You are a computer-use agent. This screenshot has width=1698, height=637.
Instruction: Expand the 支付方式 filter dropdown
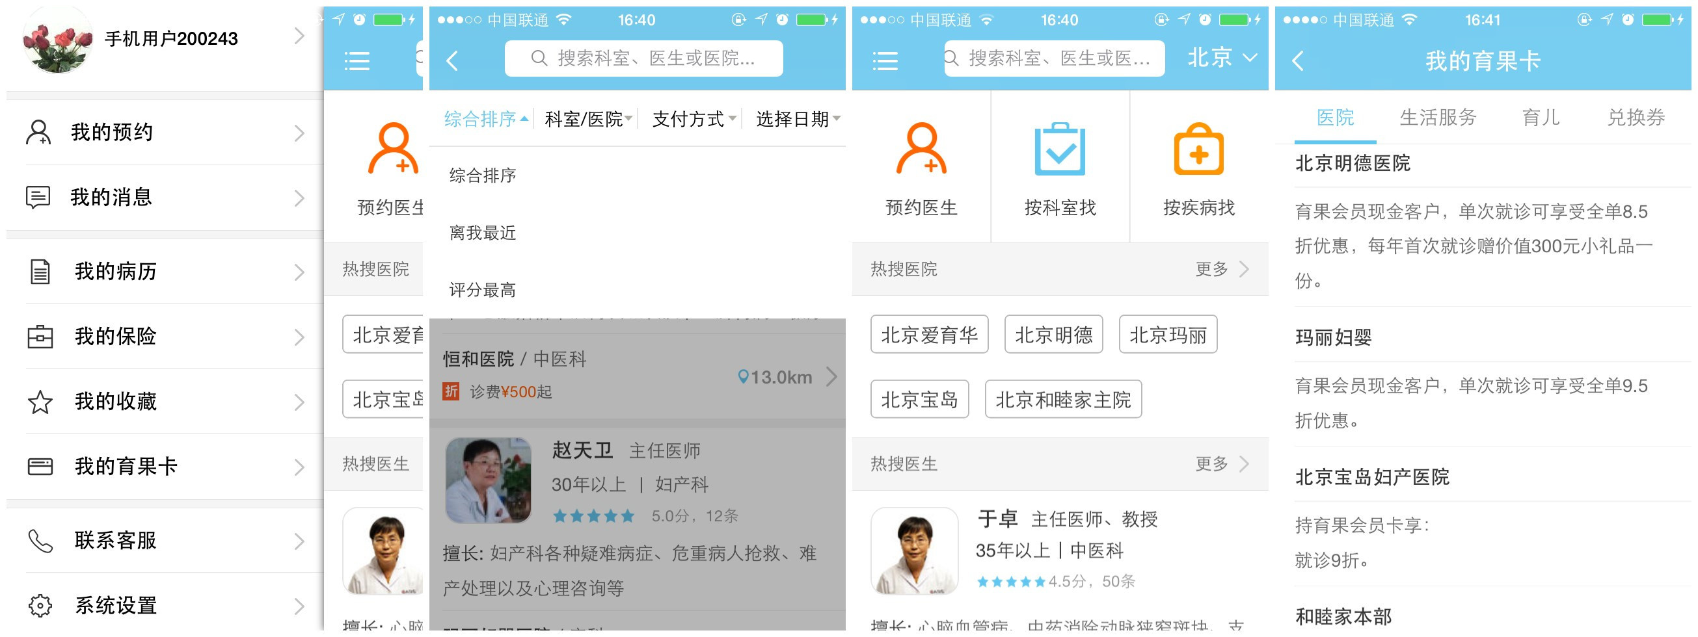pos(694,118)
